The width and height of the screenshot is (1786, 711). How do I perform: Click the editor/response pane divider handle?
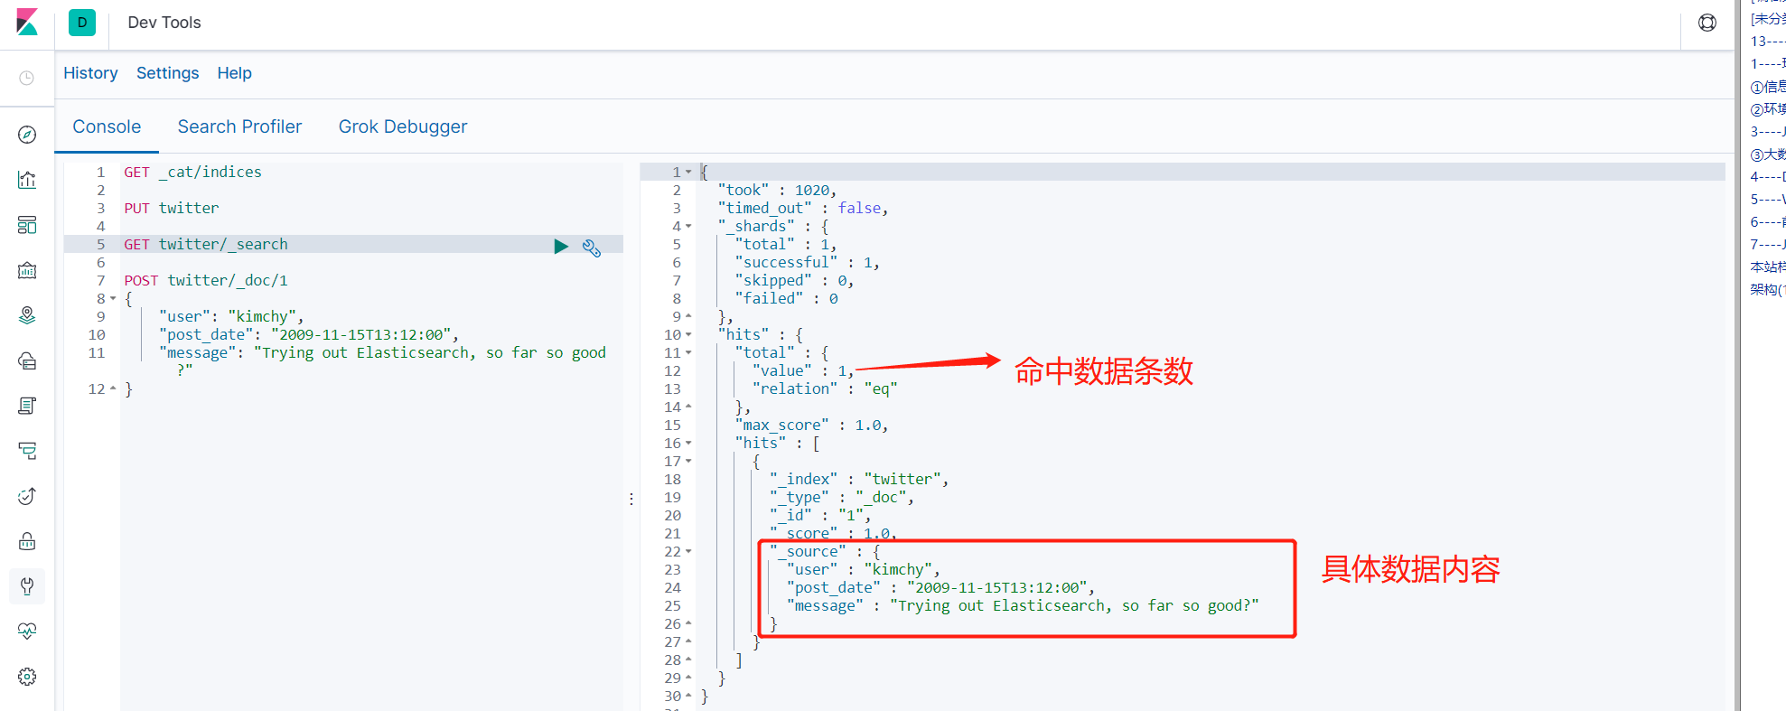tap(631, 499)
